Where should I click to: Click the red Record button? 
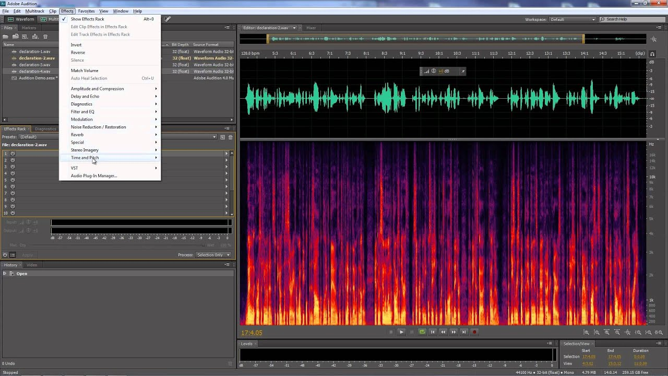(474, 332)
